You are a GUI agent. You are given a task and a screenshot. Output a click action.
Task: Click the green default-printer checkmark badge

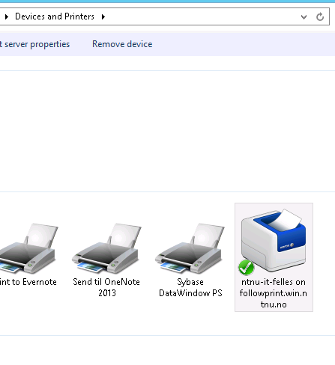click(247, 267)
